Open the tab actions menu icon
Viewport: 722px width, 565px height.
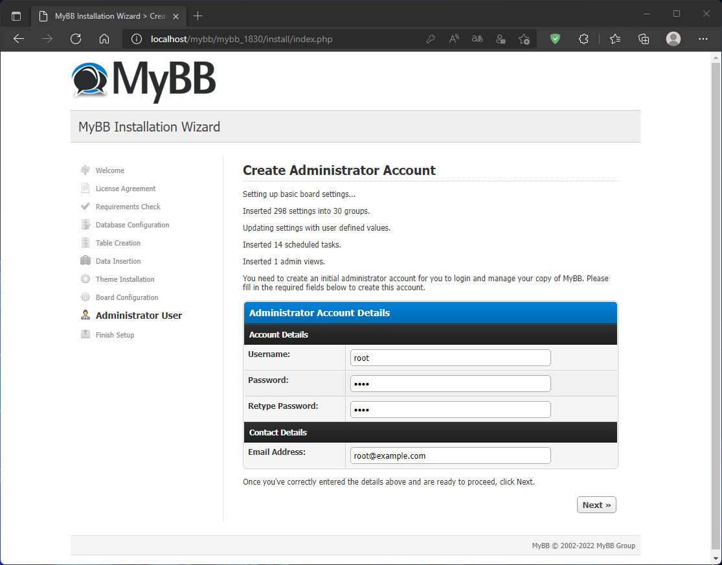tap(16, 16)
